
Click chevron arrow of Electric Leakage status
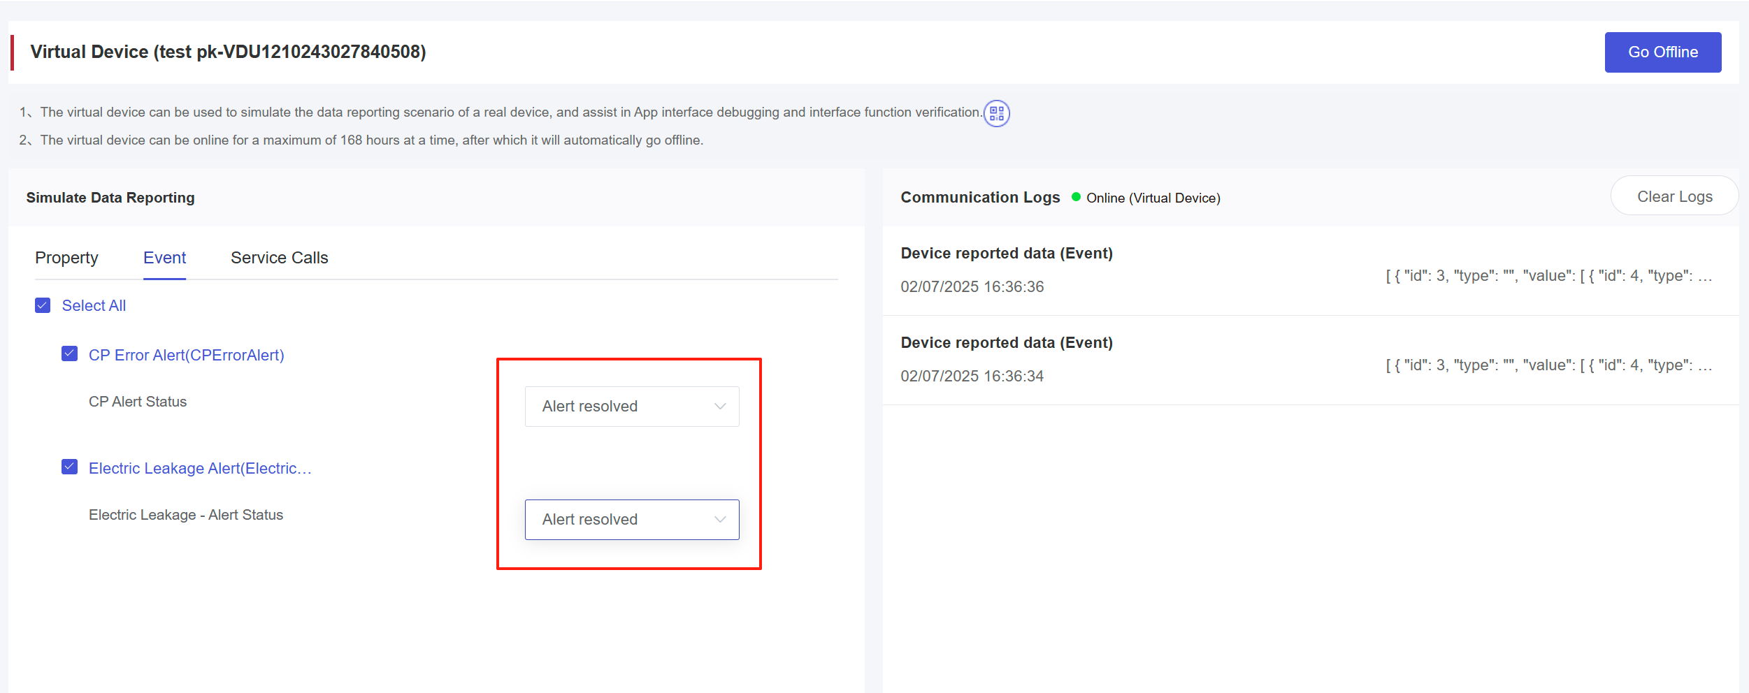tap(720, 520)
